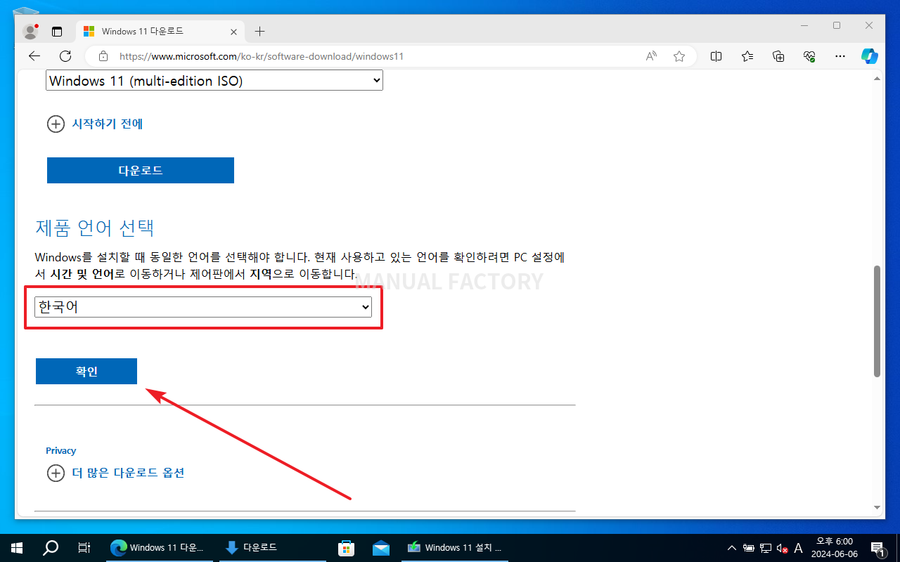View site information lock icon
Image resolution: width=900 pixels, height=562 pixels.
coord(103,56)
